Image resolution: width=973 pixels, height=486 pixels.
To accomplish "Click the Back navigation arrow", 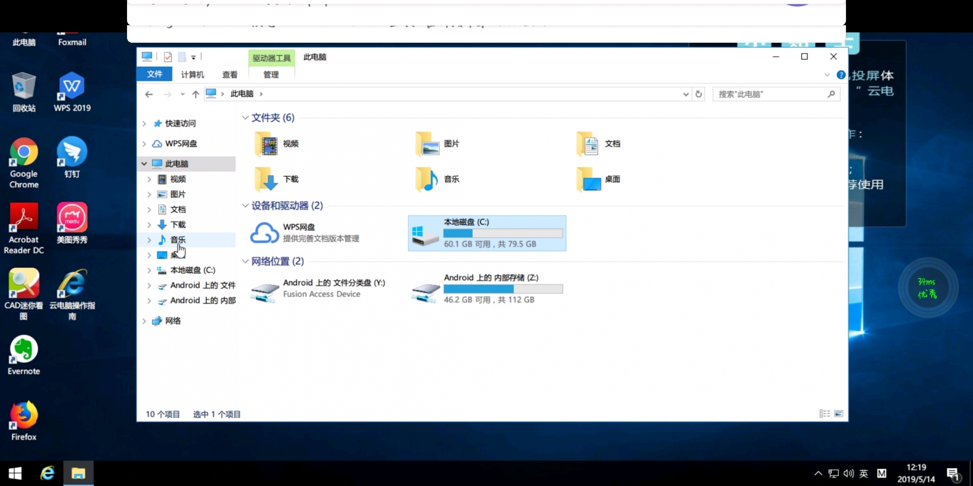I will [x=149, y=94].
